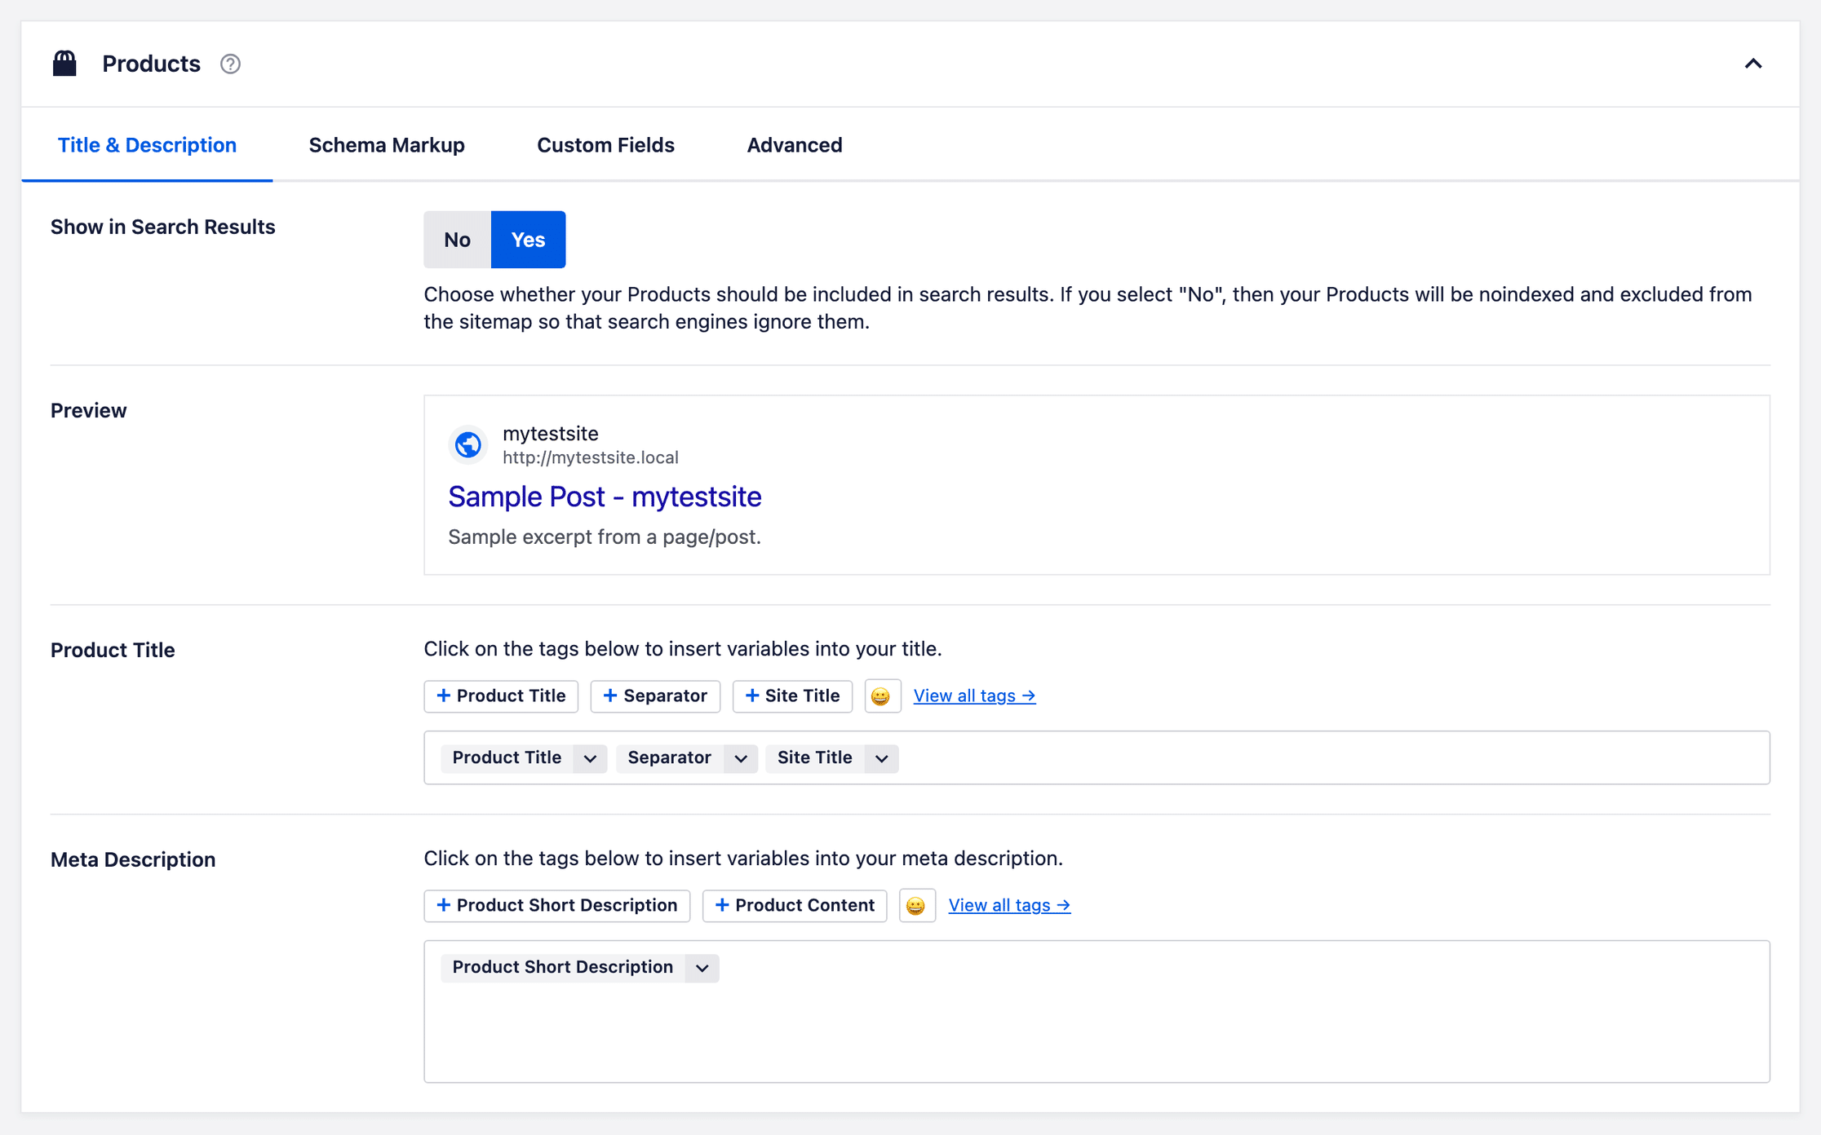The image size is (1821, 1135).
Task: Collapse the Products panel with the chevron
Action: 1753,64
